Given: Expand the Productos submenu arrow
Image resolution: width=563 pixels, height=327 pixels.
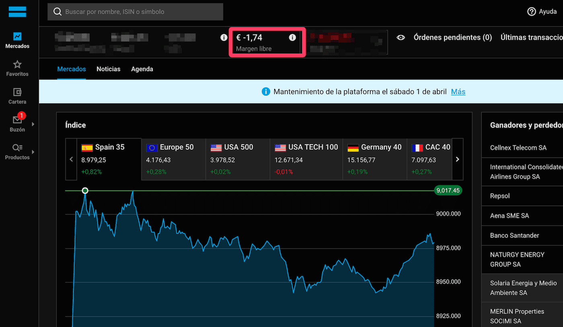Looking at the screenshot, I should pyautogui.click(x=33, y=152).
